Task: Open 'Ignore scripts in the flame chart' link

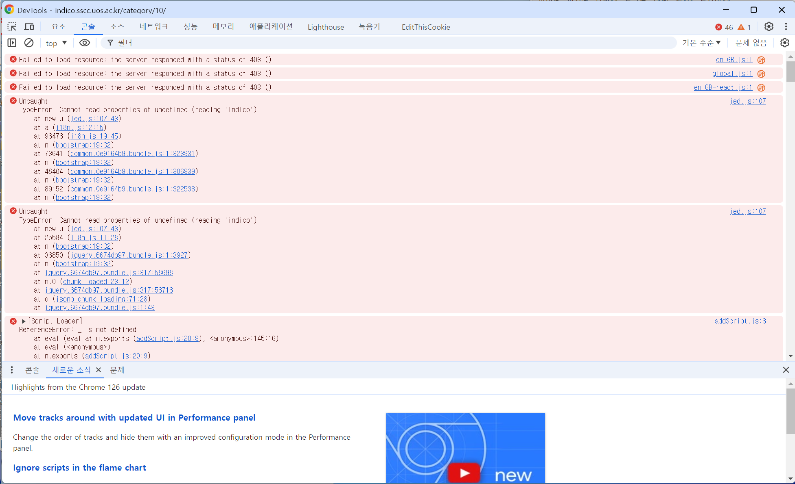Action: (x=79, y=468)
